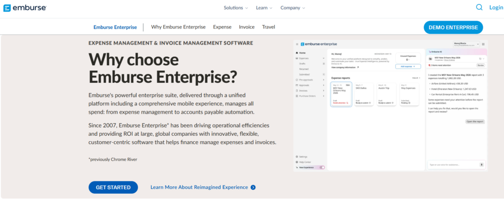Click 'EXPENSE MANAGEMENT & INVOICE MANAGEMENT SOFTWARE' heading text

point(171,43)
